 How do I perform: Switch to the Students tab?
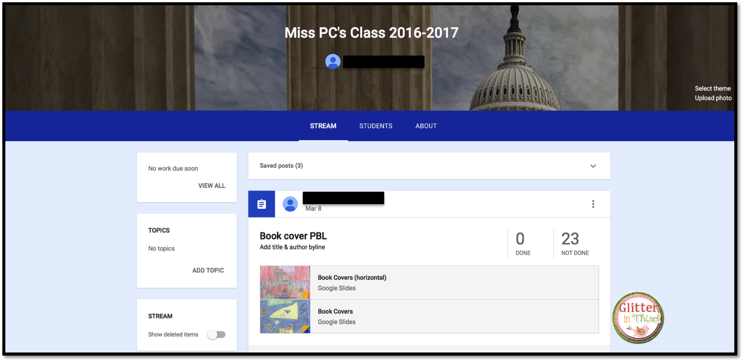tap(376, 126)
